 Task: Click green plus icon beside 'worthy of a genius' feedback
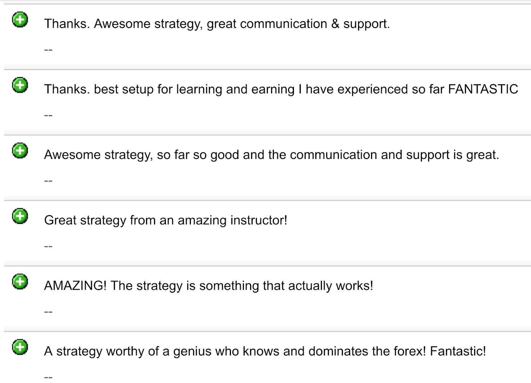tap(20, 347)
